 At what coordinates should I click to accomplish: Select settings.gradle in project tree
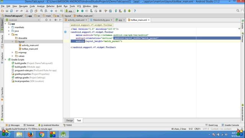(30, 77)
